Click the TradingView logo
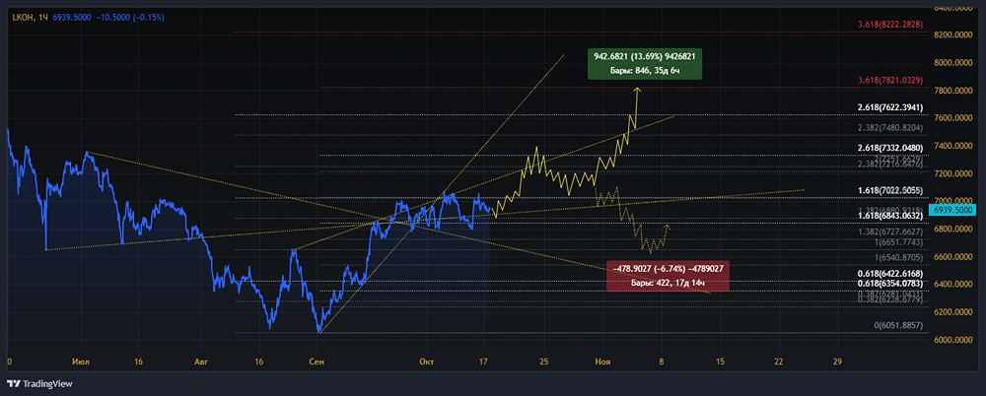 [39, 383]
